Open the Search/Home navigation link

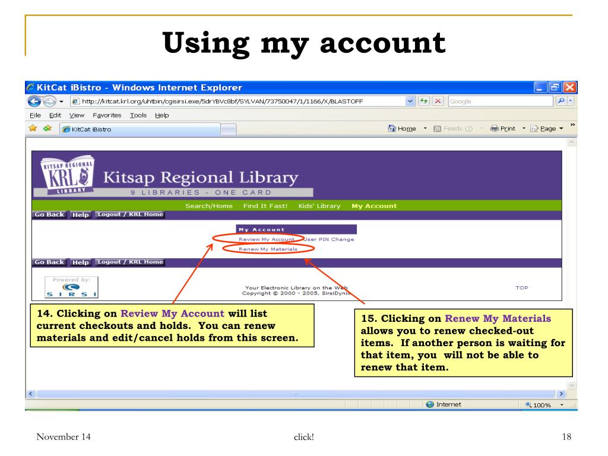coord(208,206)
